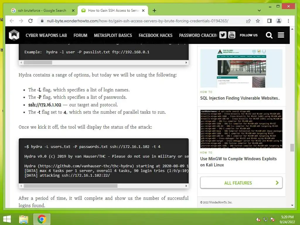Open the Twitter follow icon
This screenshot has height=225, width=300.
pos(223,35)
